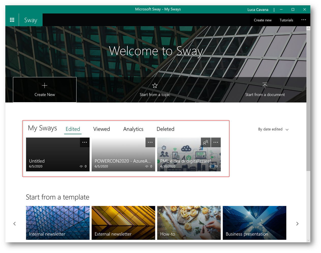Click the 6/5/2020 date on Untitled card

point(36,167)
